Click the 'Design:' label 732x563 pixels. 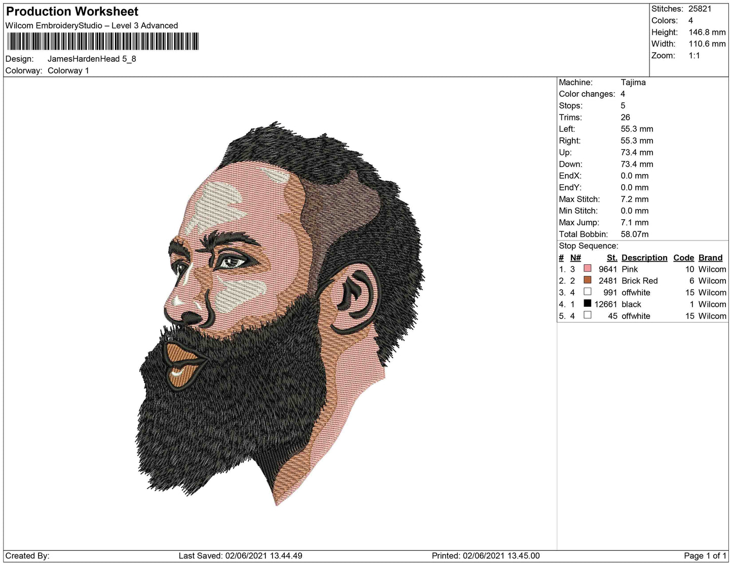click(x=20, y=59)
